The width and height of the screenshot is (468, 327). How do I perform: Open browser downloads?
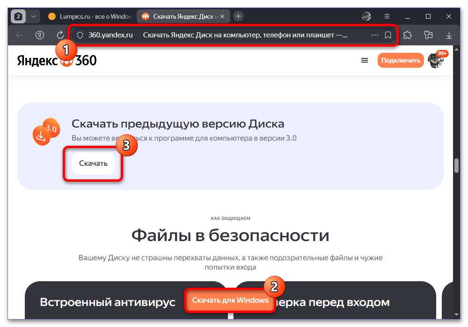click(449, 35)
